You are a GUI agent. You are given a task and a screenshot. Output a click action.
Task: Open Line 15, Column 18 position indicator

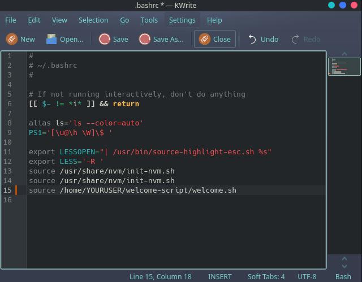[x=161, y=276]
